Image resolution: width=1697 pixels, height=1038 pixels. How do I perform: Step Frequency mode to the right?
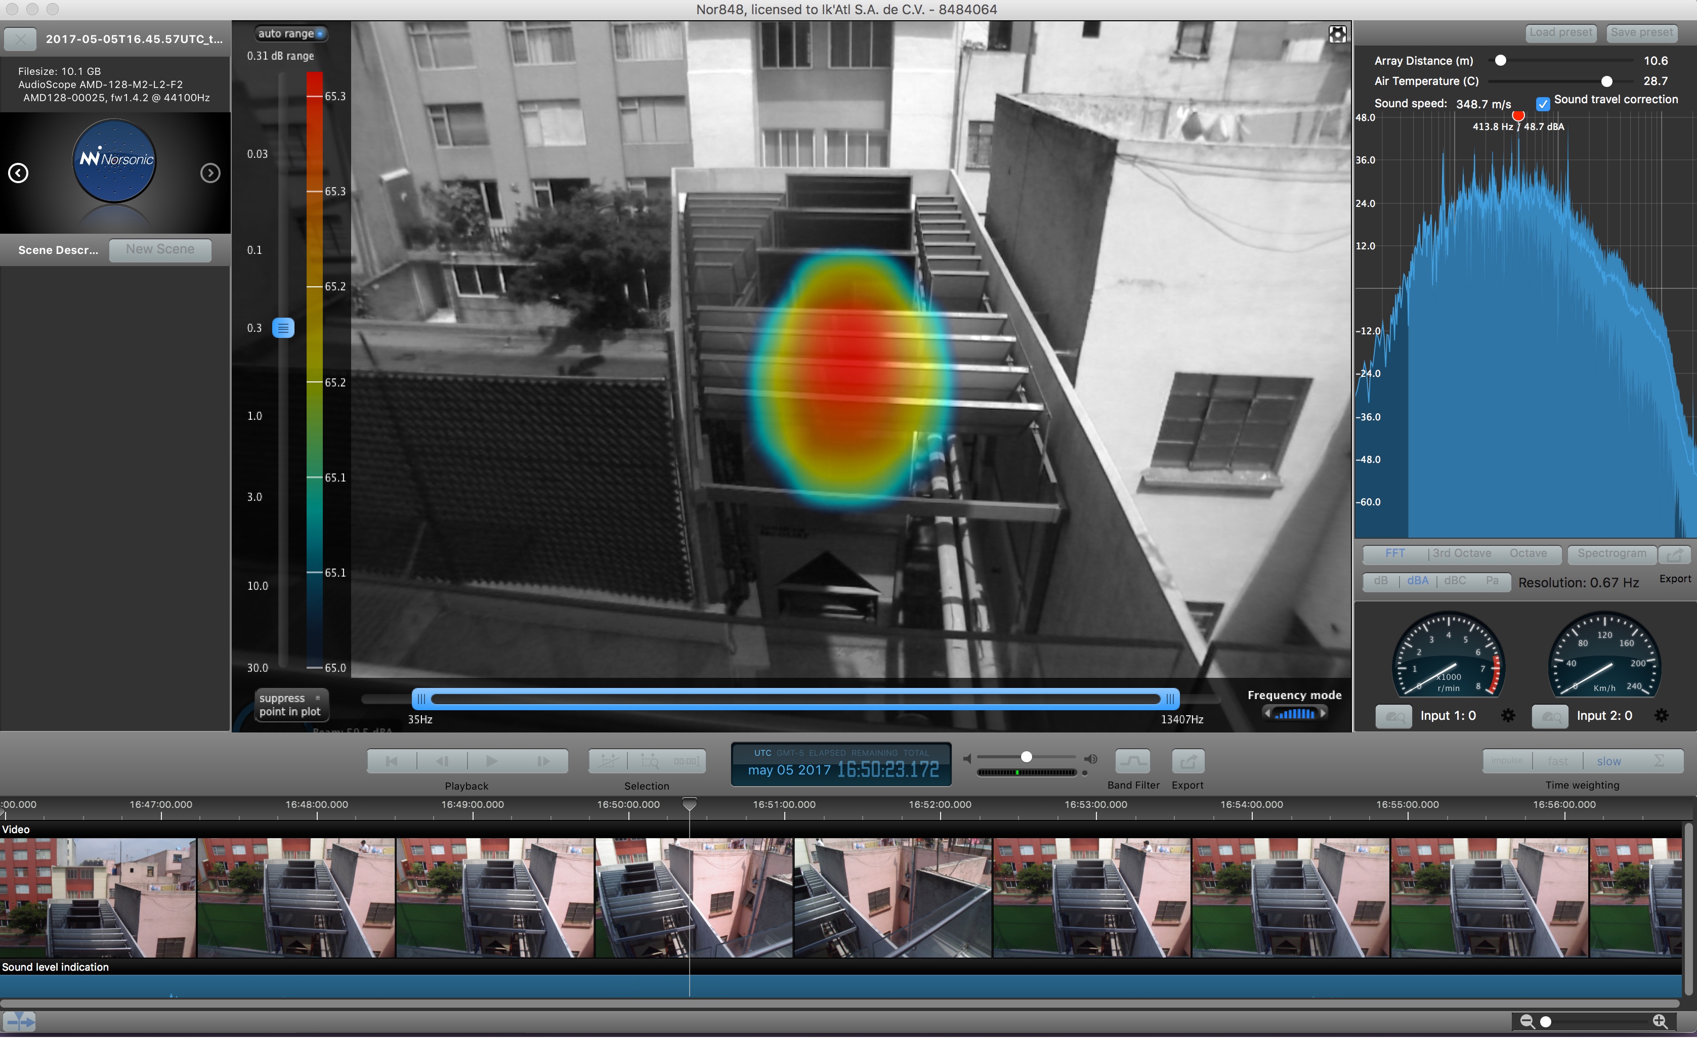click(x=1323, y=714)
